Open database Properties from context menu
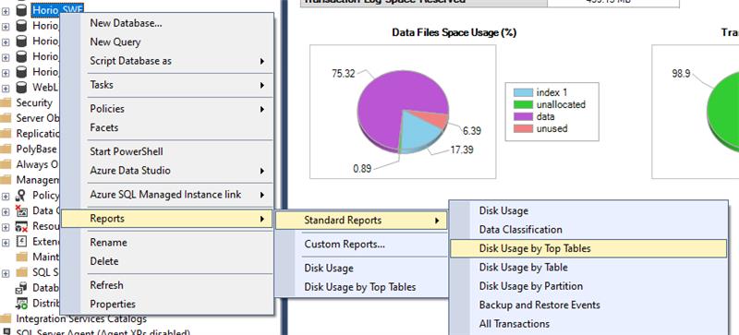The height and width of the screenshot is (335, 739). (167, 304)
